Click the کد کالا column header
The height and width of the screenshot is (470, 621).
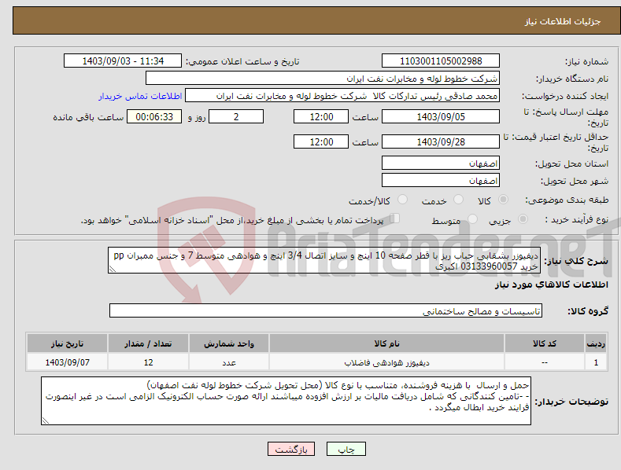[x=545, y=343]
